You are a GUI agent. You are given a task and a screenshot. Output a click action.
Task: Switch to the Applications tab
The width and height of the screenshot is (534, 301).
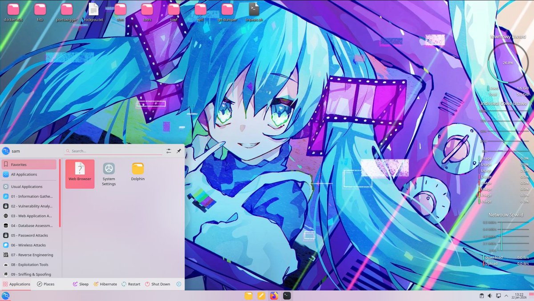[x=16, y=284]
